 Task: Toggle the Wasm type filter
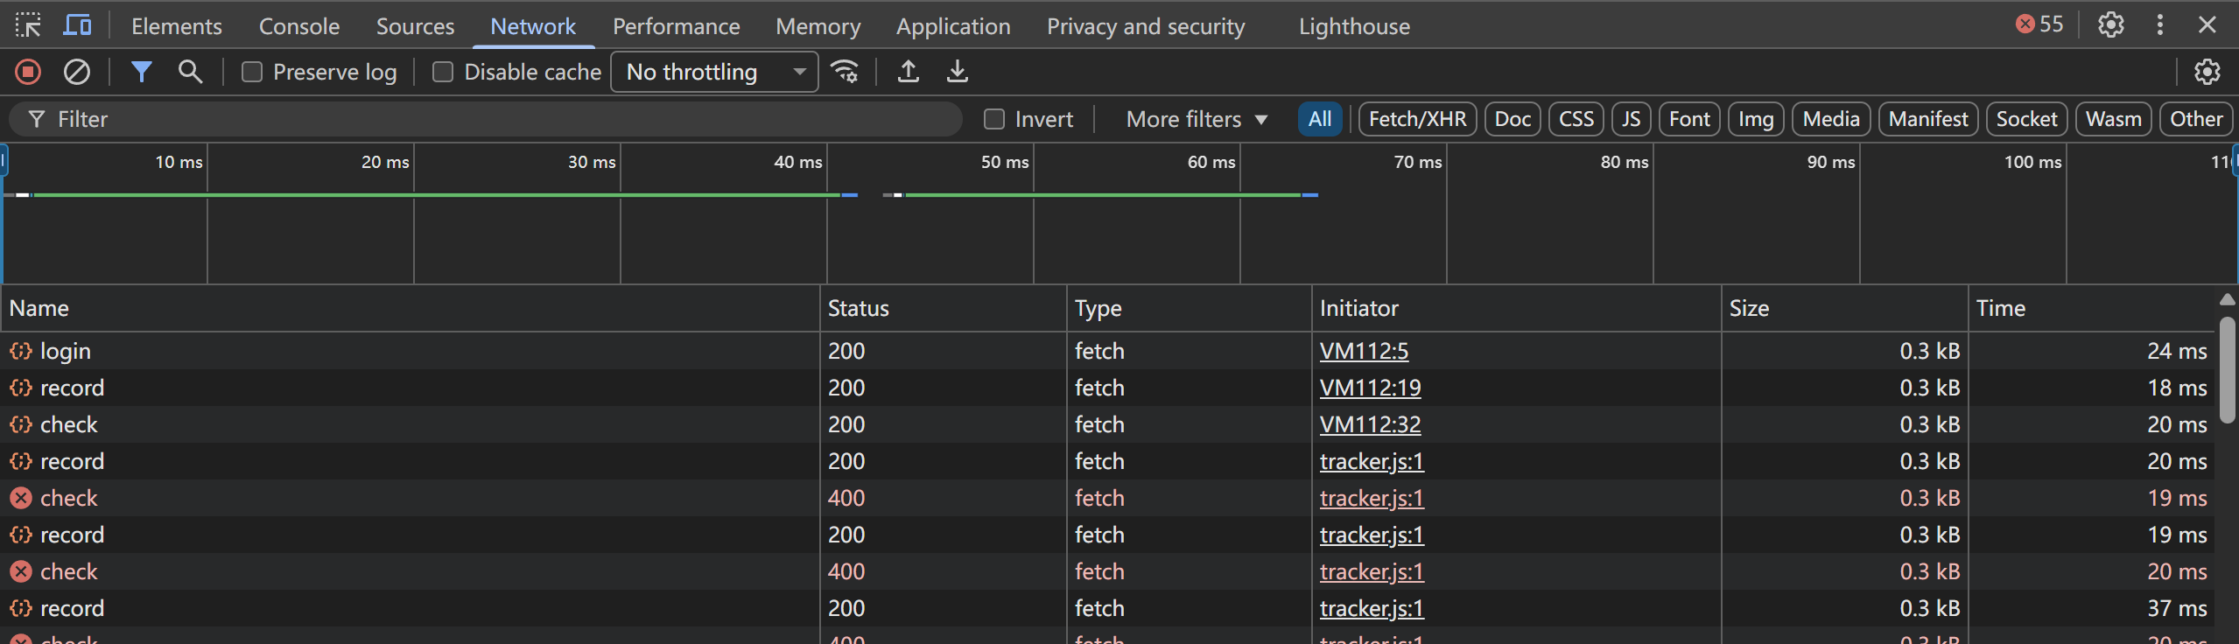point(2113,119)
